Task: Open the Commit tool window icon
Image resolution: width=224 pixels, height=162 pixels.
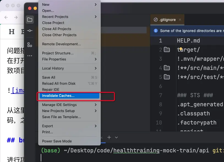Action: pyautogui.click(x=29, y=31)
